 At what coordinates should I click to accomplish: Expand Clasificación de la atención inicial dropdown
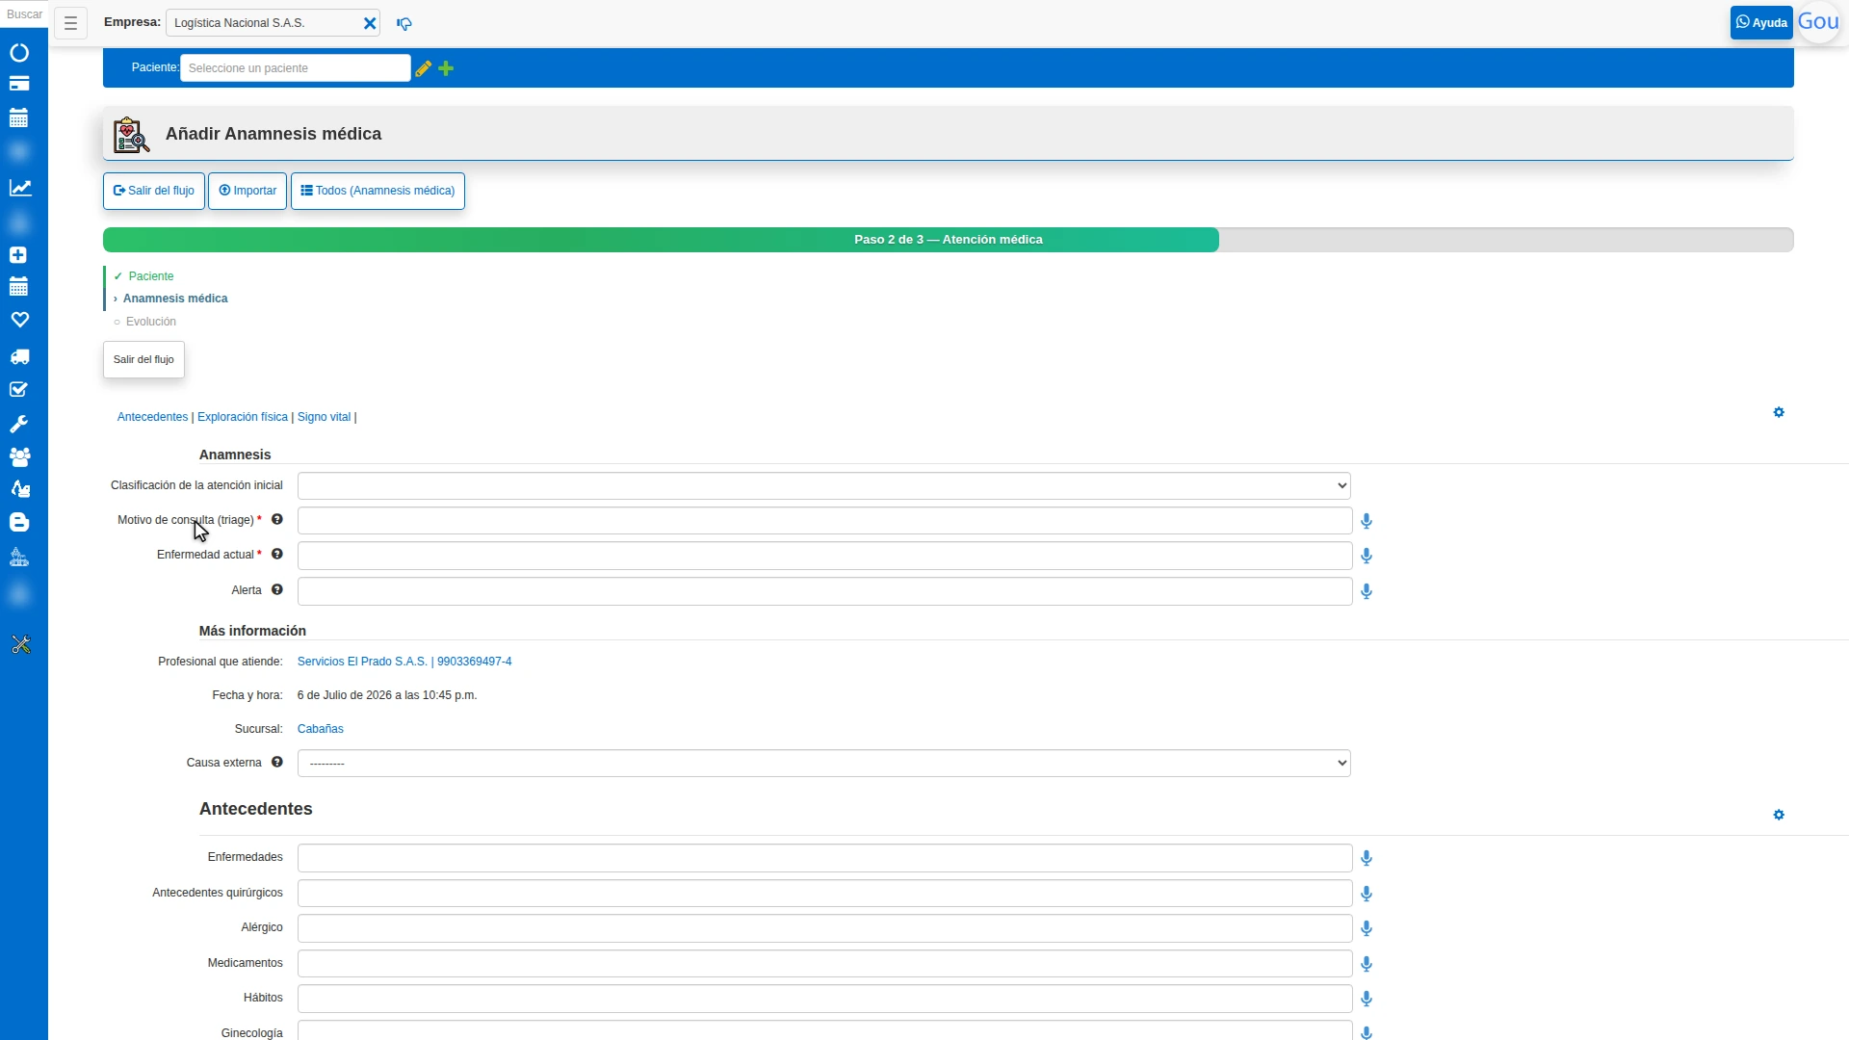tap(823, 485)
